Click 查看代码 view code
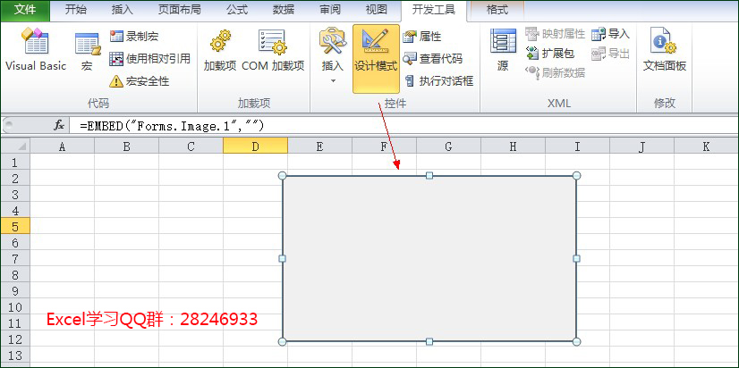This screenshot has width=739, height=368. point(432,59)
